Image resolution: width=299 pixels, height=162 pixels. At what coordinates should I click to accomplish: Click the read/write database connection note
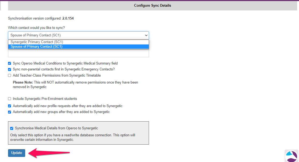point(73,137)
